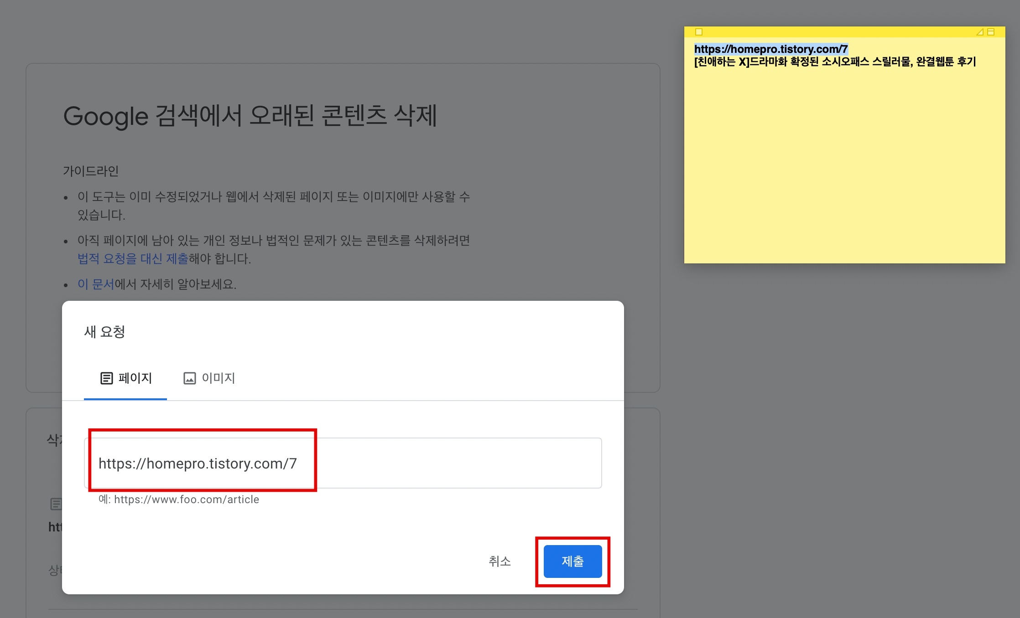Viewport: 1020px width, 618px height.
Task: Click the Google 검색에서 오래된 콘텐츠 삭제 heading
Action: pyautogui.click(x=250, y=116)
